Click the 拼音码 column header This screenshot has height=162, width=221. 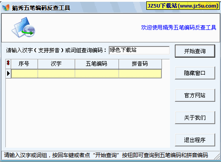pos(140,64)
